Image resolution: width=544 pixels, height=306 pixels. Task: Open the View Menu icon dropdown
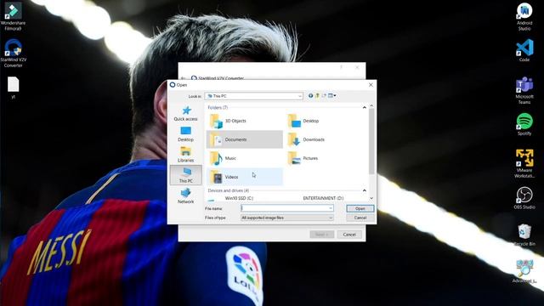click(332, 96)
